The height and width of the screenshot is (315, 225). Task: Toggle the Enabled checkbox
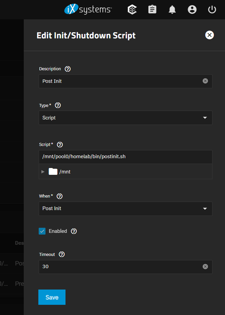point(42,231)
